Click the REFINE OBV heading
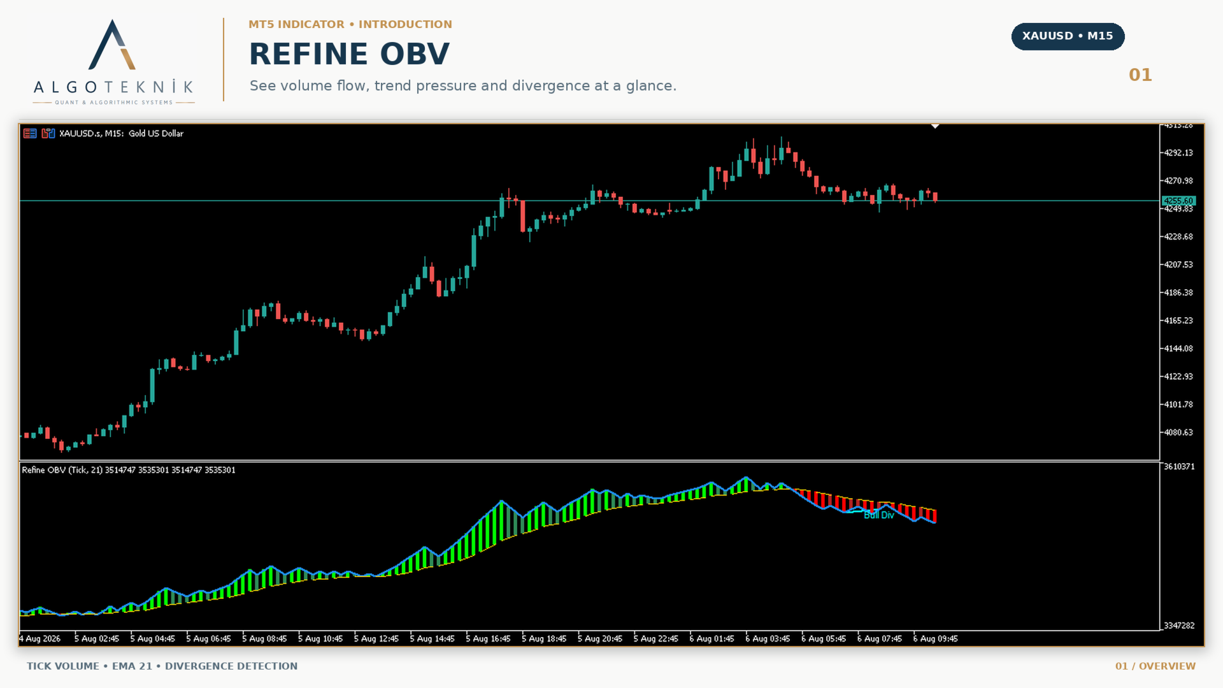 (349, 54)
